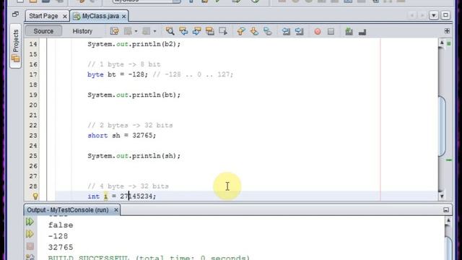
Task: Stop the running build icon
Action: click(x=30, y=246)
